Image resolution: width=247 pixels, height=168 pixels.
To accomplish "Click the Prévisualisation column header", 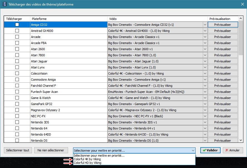I will click(223, 19).
